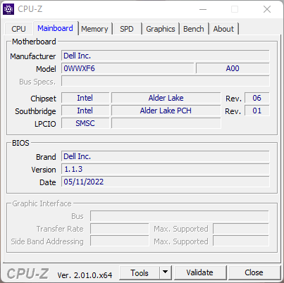Click the CPU-Z app icon in title bar
This screenshot has width=284, height=283.
(8, 9)
